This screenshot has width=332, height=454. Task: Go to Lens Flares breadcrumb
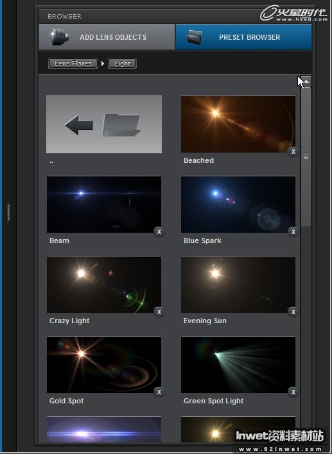point(73,63)
